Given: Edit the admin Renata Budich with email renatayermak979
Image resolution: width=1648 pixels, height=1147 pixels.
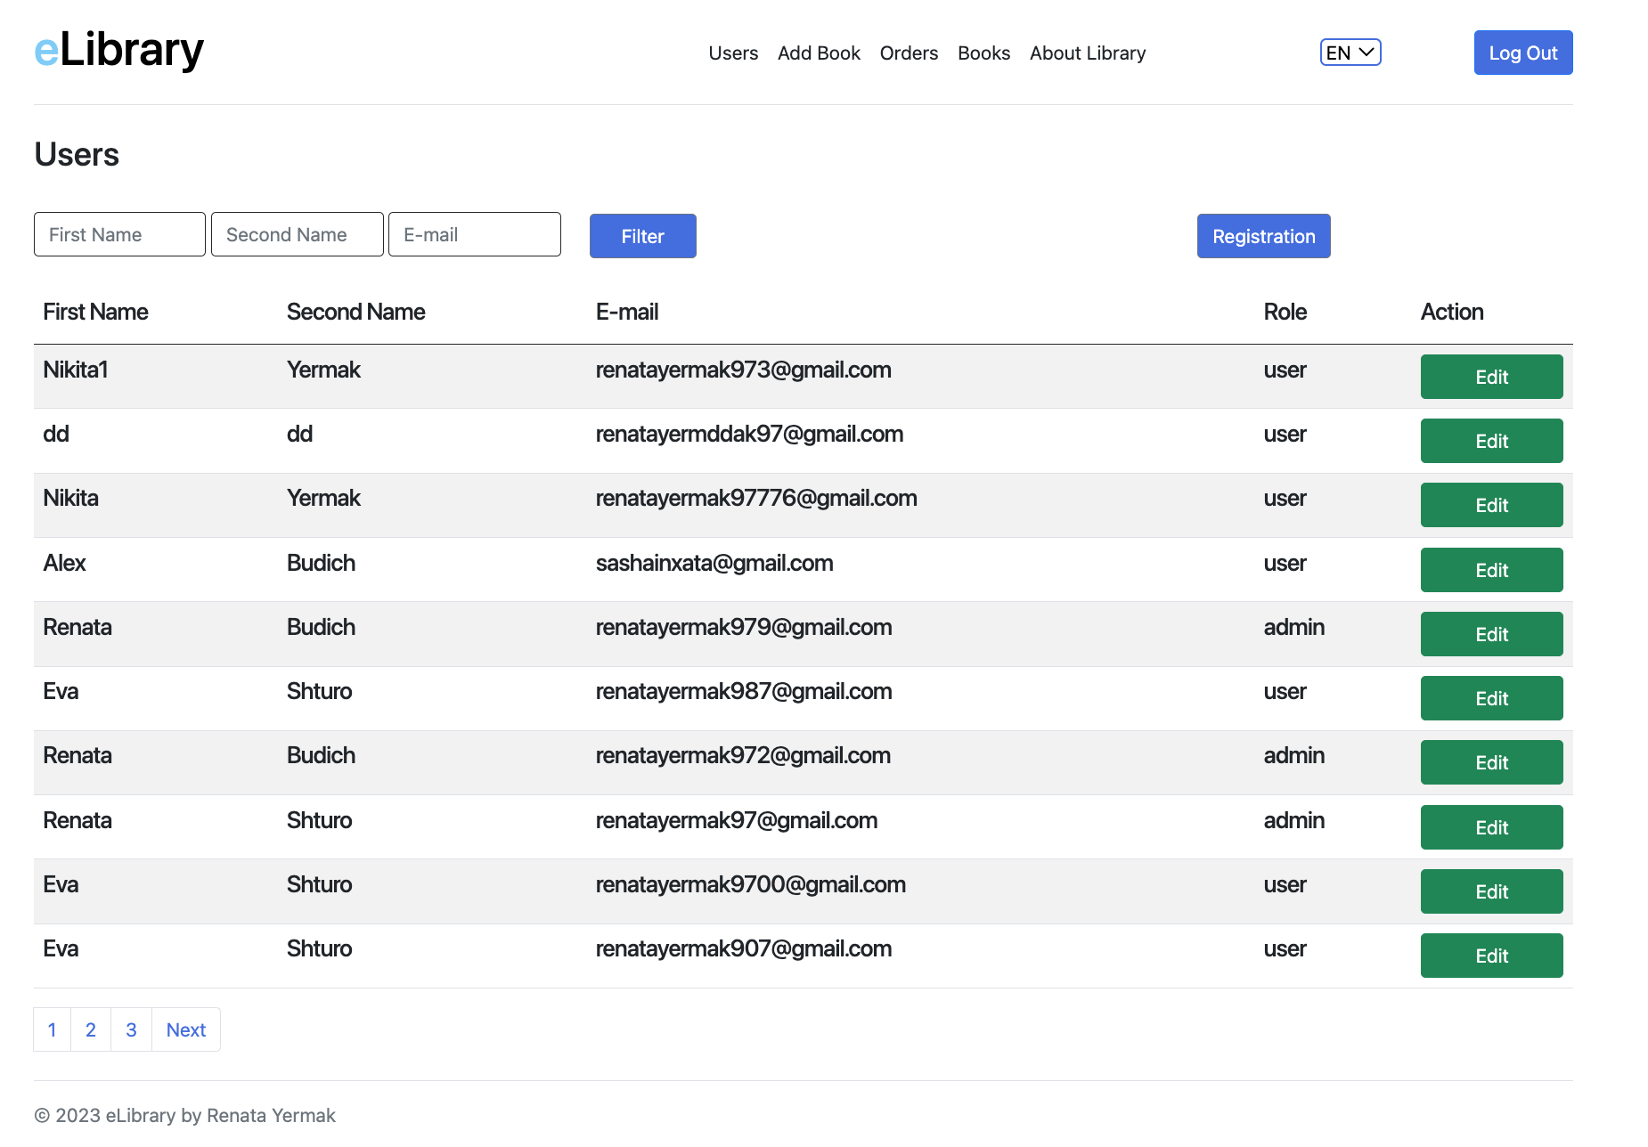Looking at the screenshot, I should click(1491, 633).
